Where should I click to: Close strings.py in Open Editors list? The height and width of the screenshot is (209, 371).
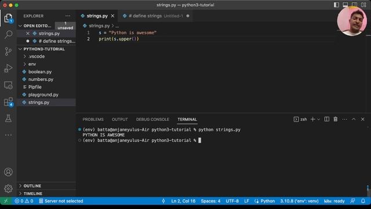tap(28, 34)
